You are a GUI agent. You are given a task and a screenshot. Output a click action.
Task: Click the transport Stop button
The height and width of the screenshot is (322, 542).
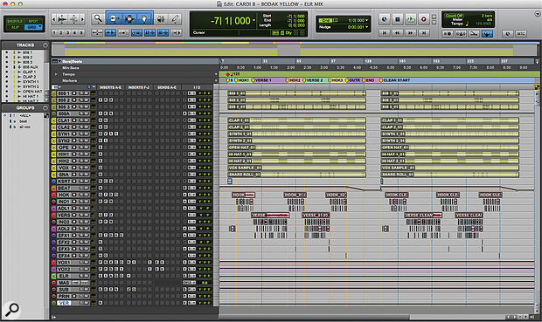click(398, 19)
